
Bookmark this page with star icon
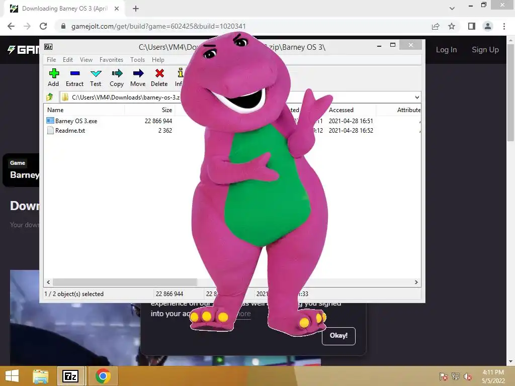coord(452,26)
